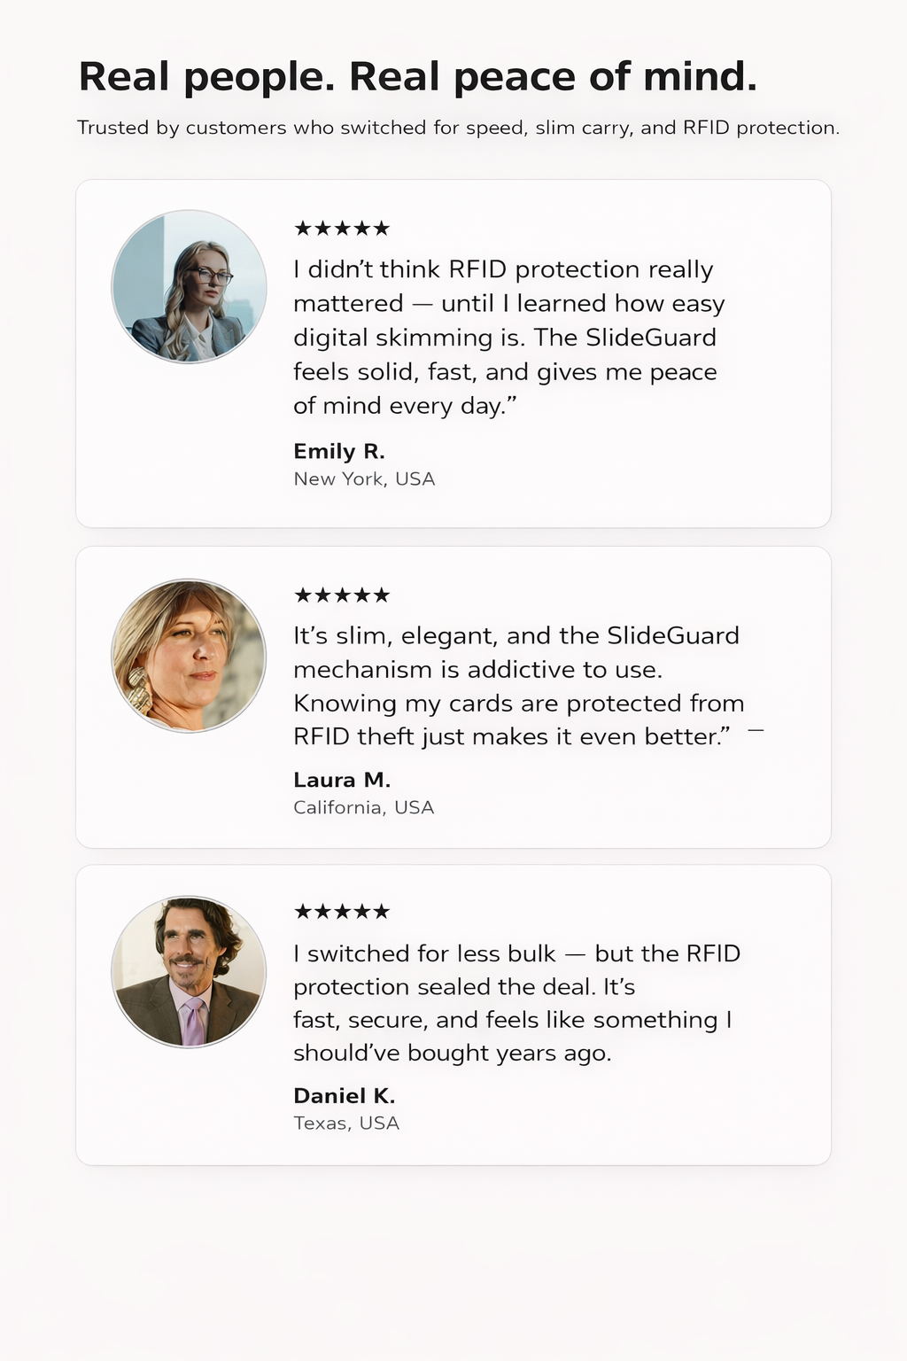
Task: Click the first star in Daniel's rating
Action: [x=303, y=912]
